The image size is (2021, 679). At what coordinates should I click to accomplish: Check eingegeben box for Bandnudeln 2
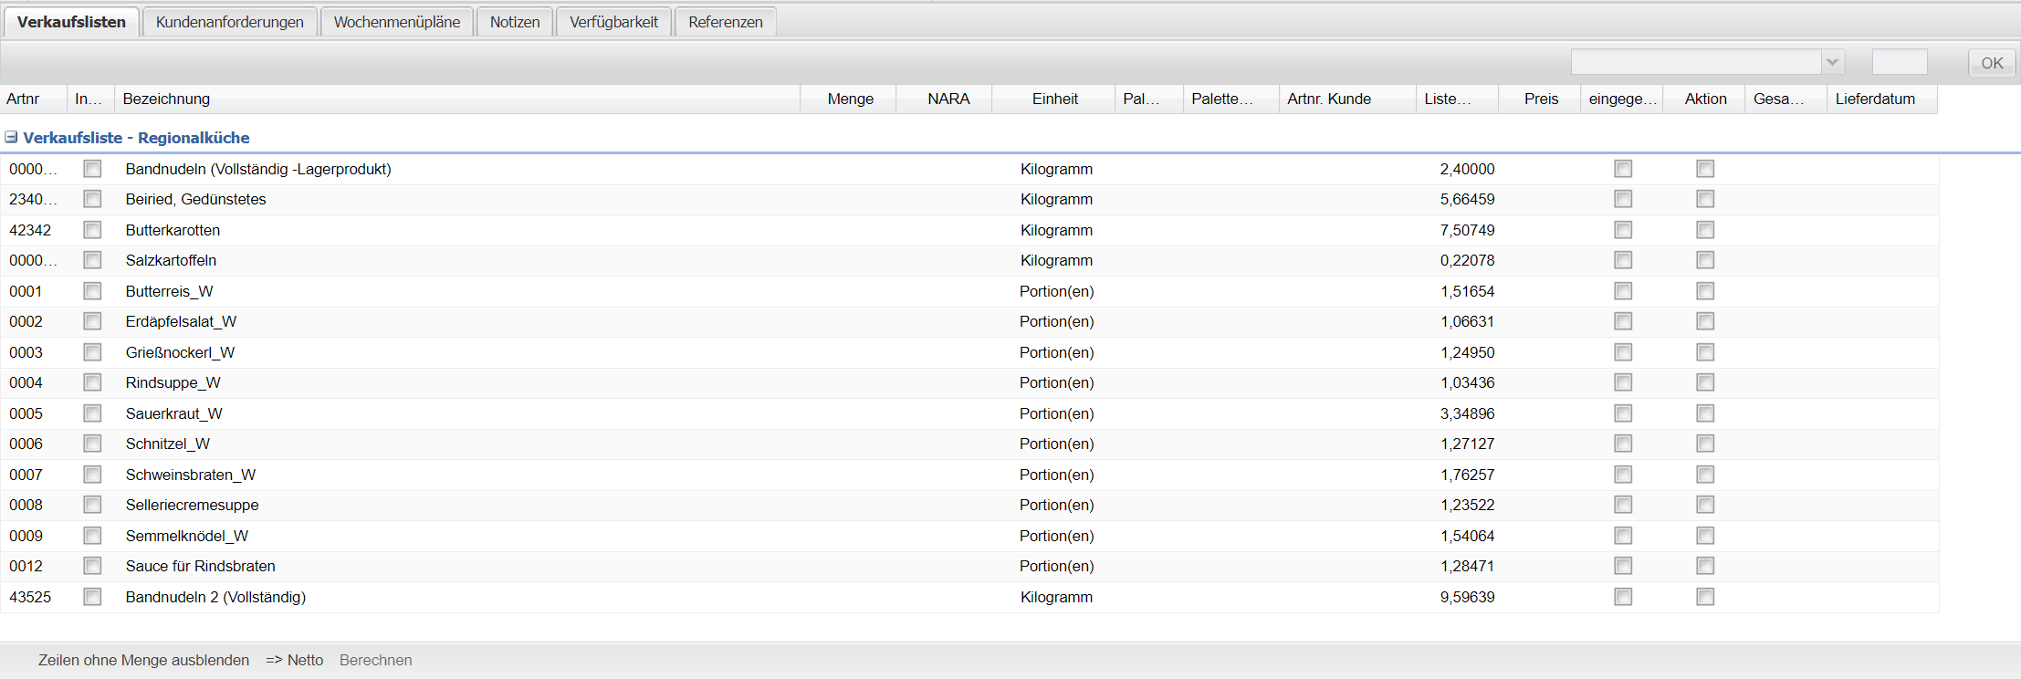[x=1623, y=597]
